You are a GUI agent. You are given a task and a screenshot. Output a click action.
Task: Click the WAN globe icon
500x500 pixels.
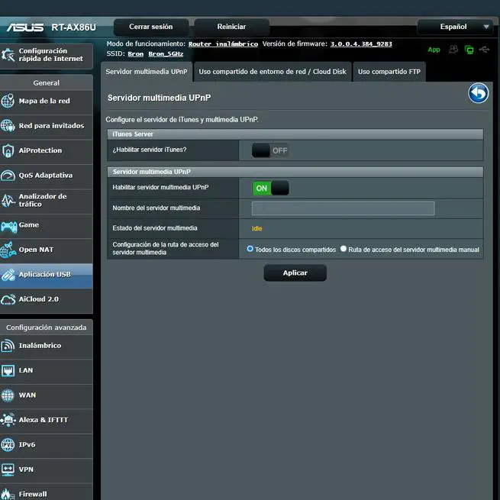pos(8,395)
